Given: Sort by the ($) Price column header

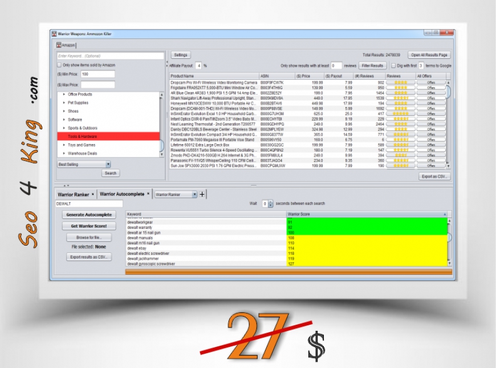Looking at the screenshot, I should click(x=310, y=76).
